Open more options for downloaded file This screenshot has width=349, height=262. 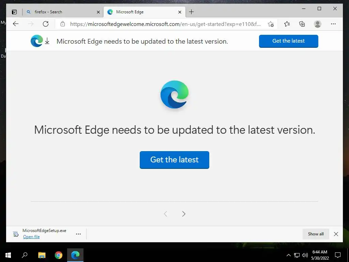(x=78, y=234)
